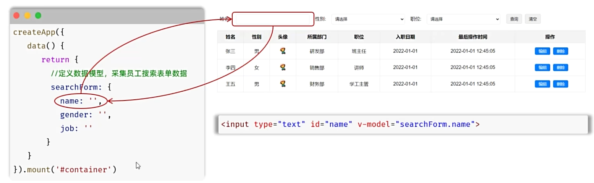Click 删除 in 李四's row

[560, 68]
